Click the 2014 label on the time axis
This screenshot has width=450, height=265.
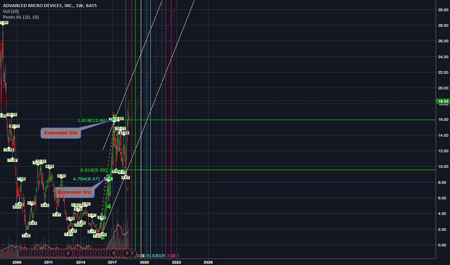point(81,262)
